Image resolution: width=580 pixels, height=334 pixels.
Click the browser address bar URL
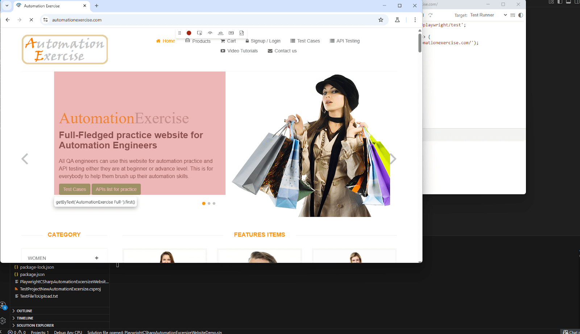(77, 20)
